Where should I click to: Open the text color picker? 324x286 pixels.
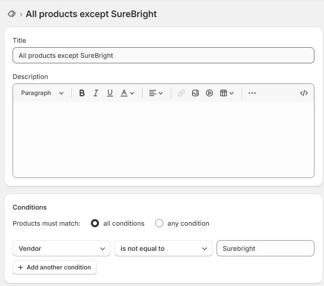pyautogui.click(x=127, y=93)
